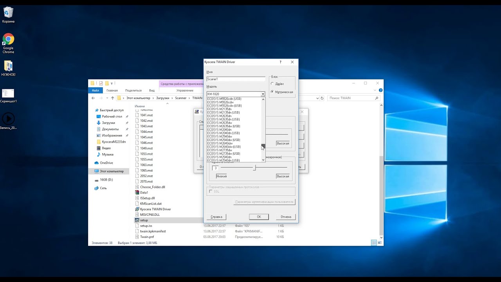Click the help question mark in TWAIN dialog
The height and width of the screenshot is (282, 501).
(x=280, y=62)
